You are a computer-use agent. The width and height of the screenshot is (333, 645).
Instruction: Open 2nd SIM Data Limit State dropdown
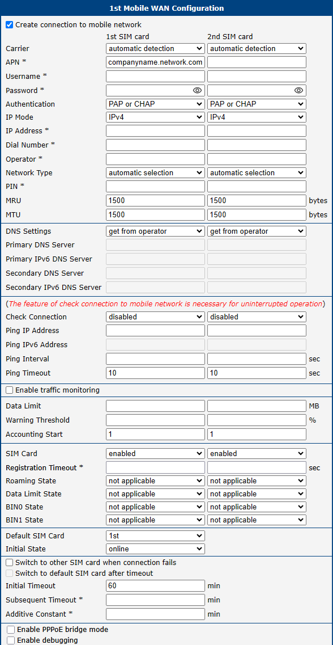coord(257,494)
